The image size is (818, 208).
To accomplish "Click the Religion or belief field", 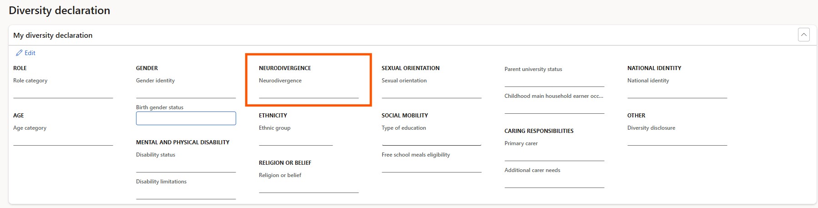I will (x=308, y=187).
